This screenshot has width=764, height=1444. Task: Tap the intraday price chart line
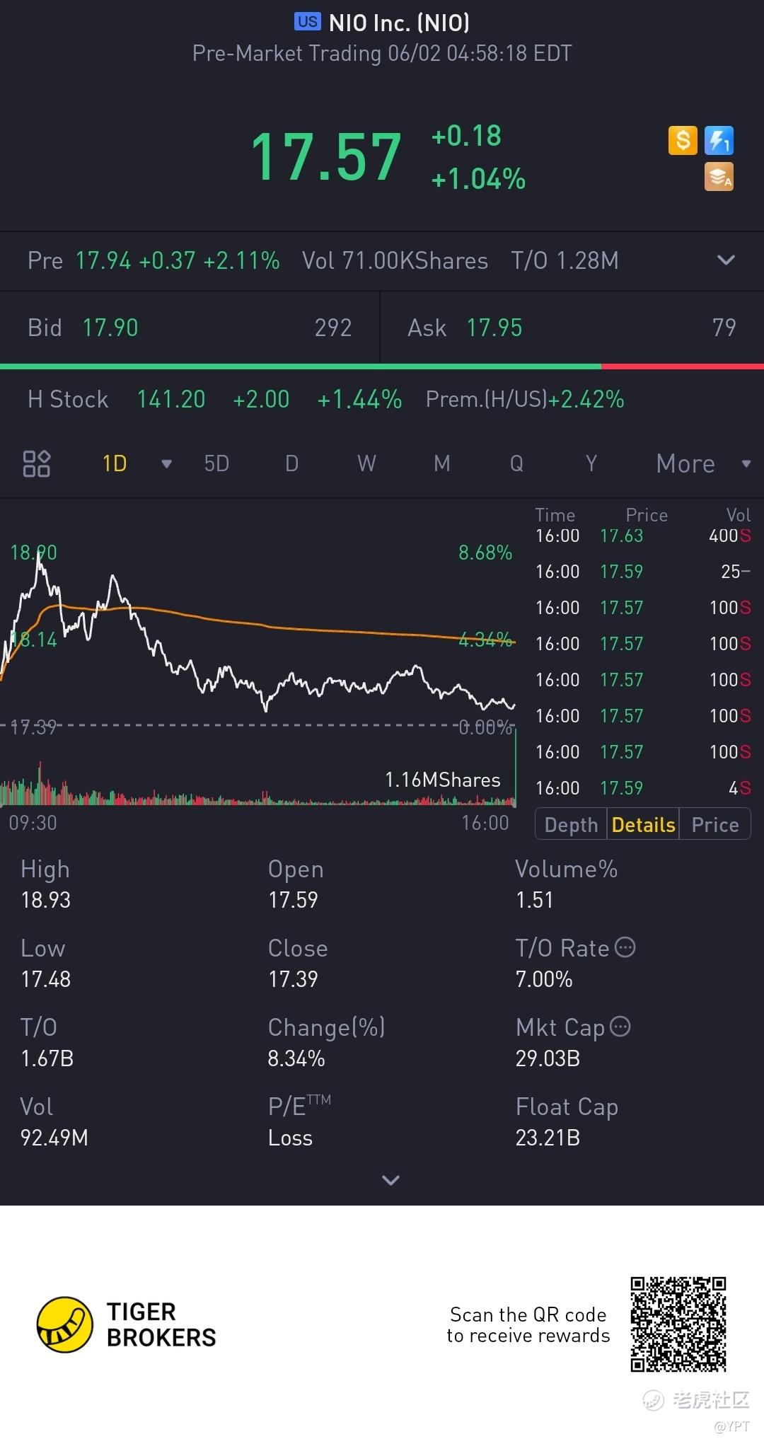(258, 630)
